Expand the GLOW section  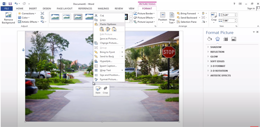pos(213,57)
